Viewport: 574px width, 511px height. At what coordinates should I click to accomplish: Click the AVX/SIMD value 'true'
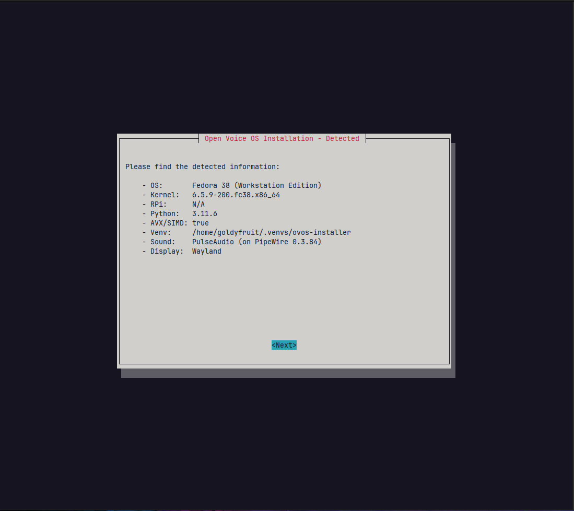coord(201,223)
